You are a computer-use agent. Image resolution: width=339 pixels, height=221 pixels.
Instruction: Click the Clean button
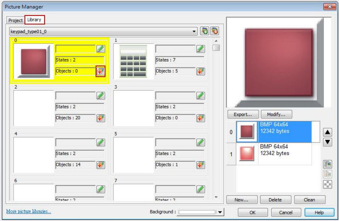[x=310, y=200]
